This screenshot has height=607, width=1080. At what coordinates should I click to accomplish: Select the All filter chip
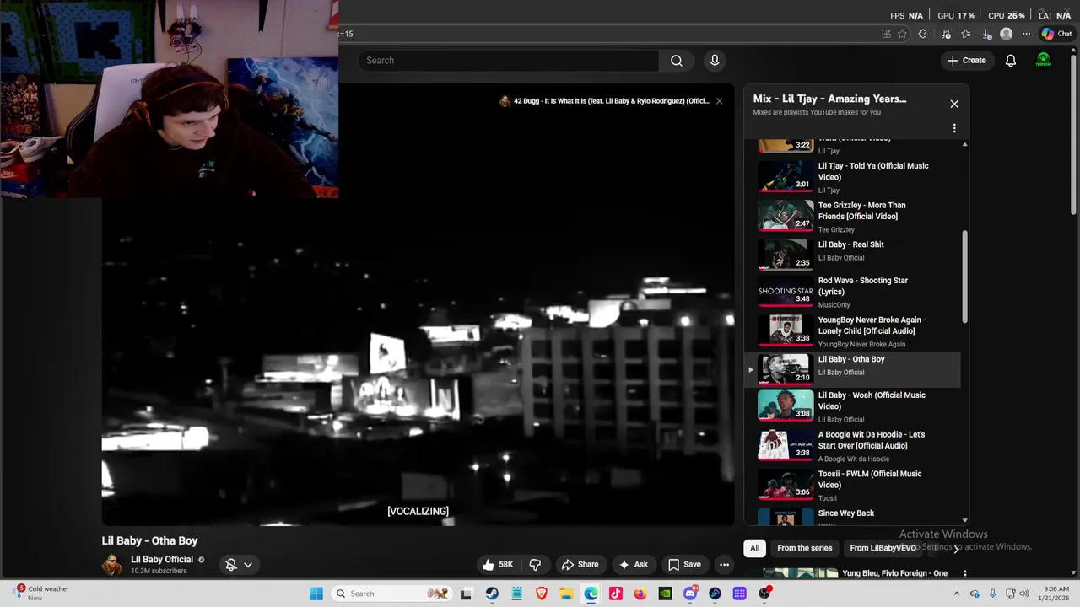pyautogui.click(x=754, y=548)
